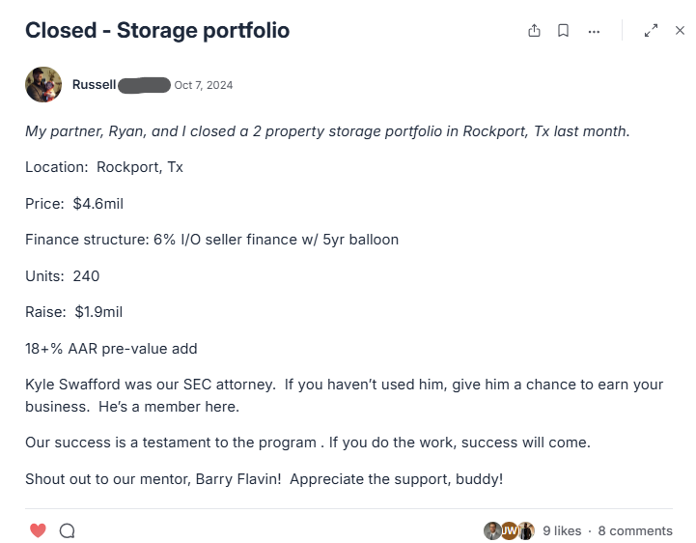Click the post title Closed - Storage portfolio
This screenshot has height=543, width=696.
click(157, 30)
